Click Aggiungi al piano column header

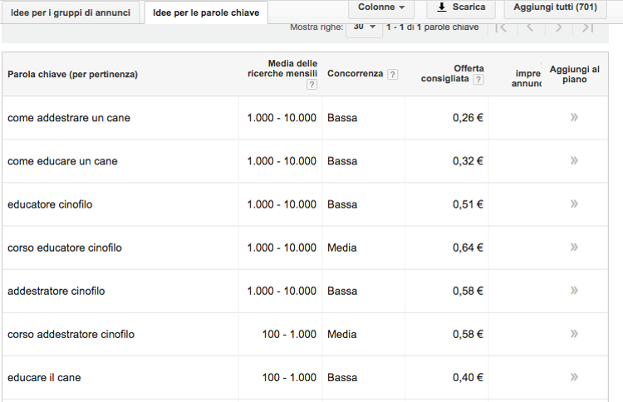(x=574, y=74)
